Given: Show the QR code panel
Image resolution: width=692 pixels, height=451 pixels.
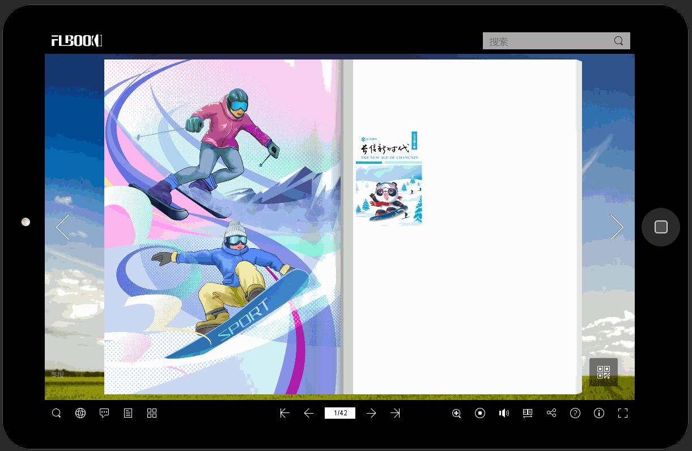Looking at the screenshot, I should (604, 372).
